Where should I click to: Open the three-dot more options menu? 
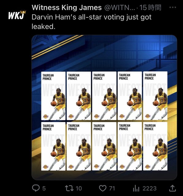[x=173, y=7]
